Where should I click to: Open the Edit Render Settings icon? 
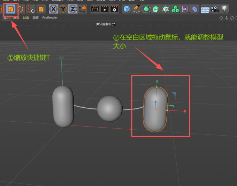pyautogui.click(x=114, y=9)
